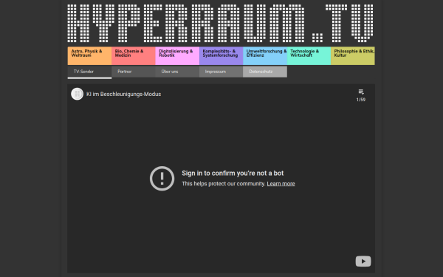443x277 pixels.
Task: Open the YouTube playlist icon
Action: pyautogui.click(x=361, y=92)
